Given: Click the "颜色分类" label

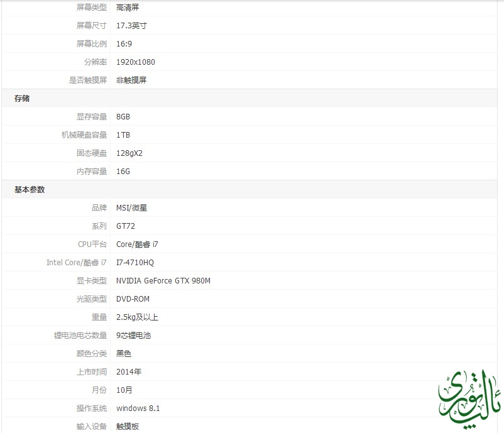Looking at the screenshot, I should click(x=92, y=354).
